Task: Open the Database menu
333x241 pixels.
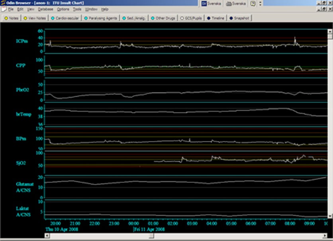Action: (x=45, y=9)
